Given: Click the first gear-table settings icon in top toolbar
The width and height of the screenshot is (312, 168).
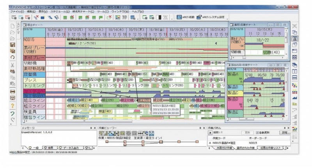Looking at the screenshot, I should (x=14, y=17).
